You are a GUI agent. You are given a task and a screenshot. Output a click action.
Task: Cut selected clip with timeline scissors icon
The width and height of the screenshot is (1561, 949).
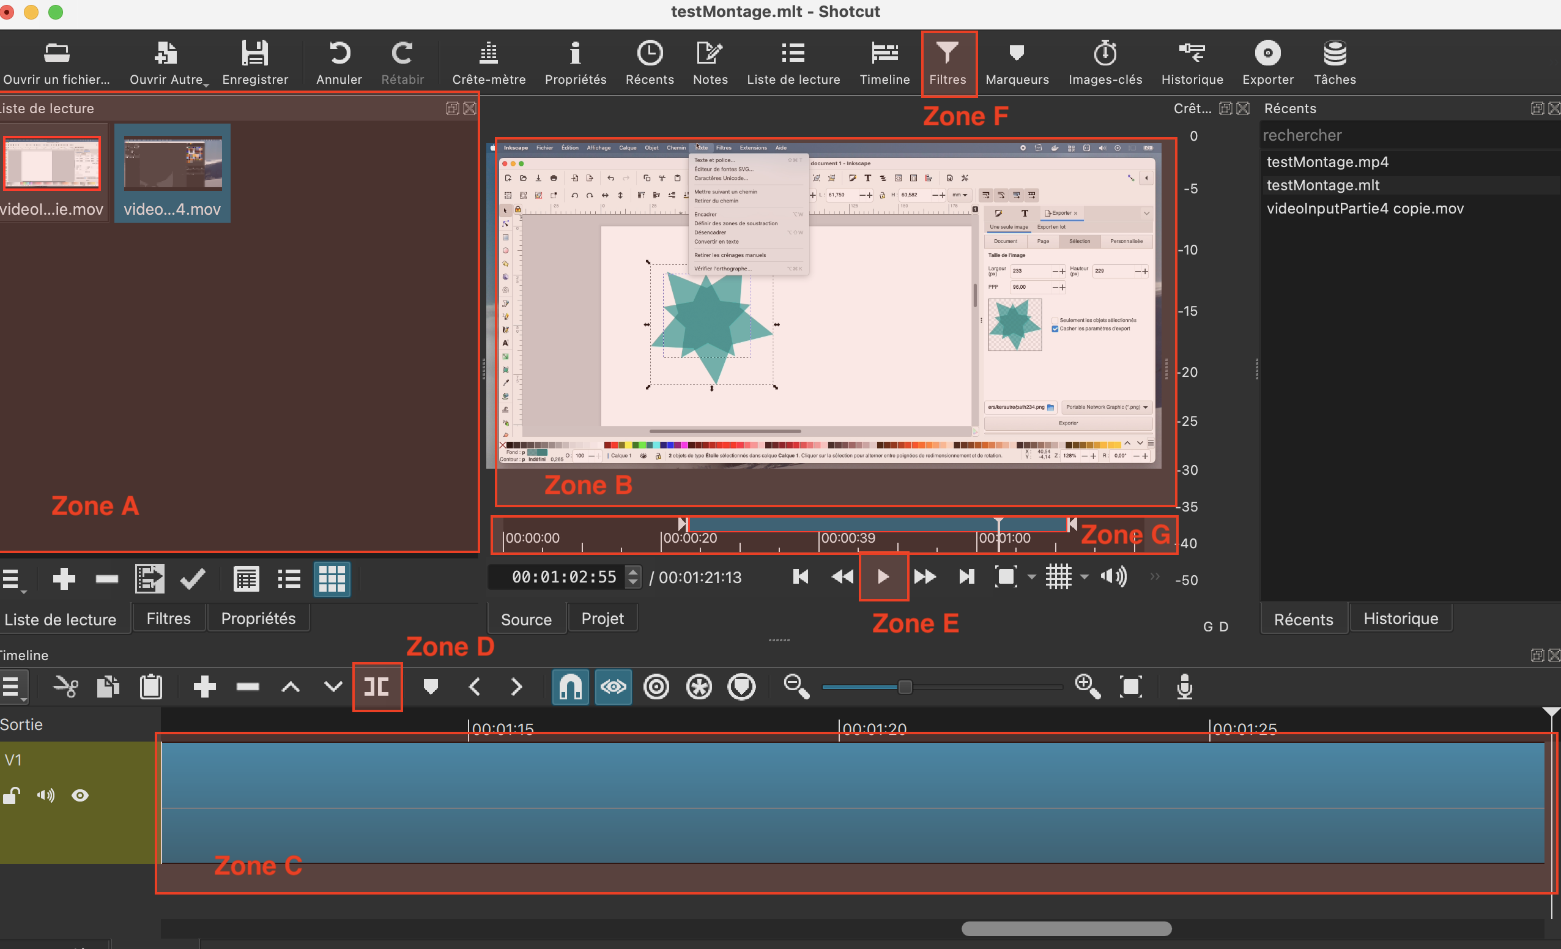[x=65, y=687]
